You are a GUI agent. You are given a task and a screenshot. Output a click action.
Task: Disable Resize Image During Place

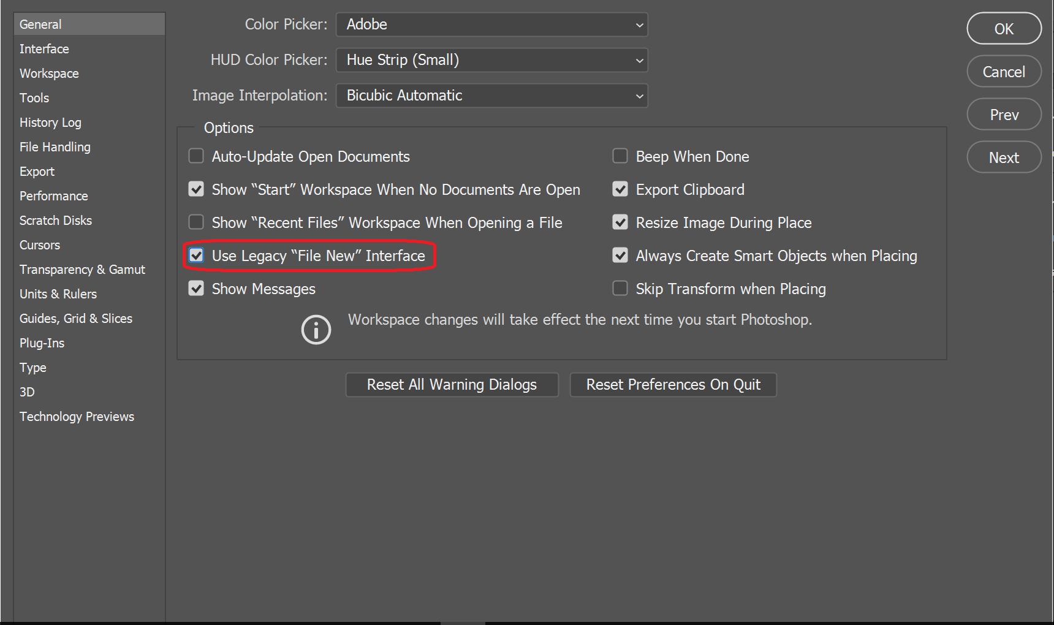click(x=620, y=222)
